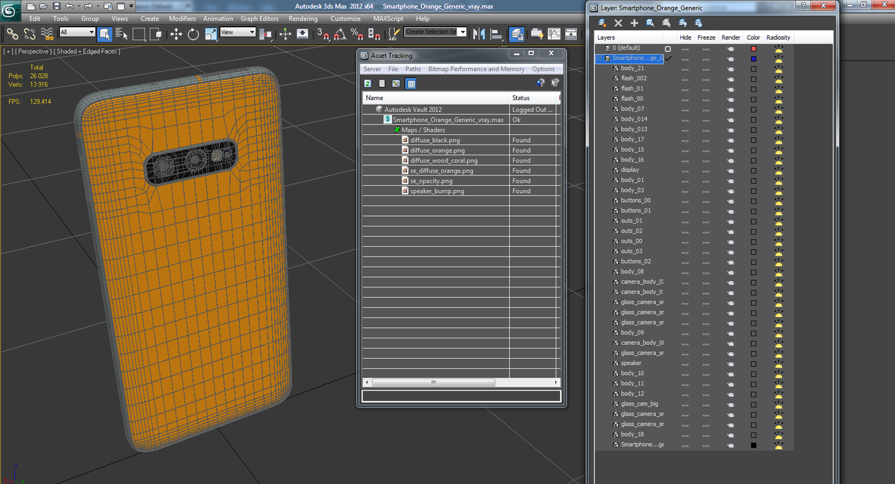895x484 pixels.
Task: Open the application menu logo button
Action: click(x=11, y=10)
